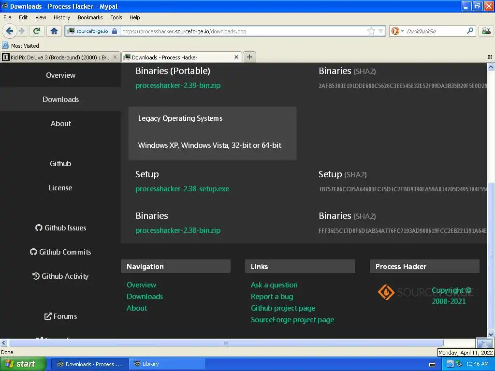This screenshot has width=495, height=371.
Task: Click the magnifier search icon
Action: click(470, 31)
